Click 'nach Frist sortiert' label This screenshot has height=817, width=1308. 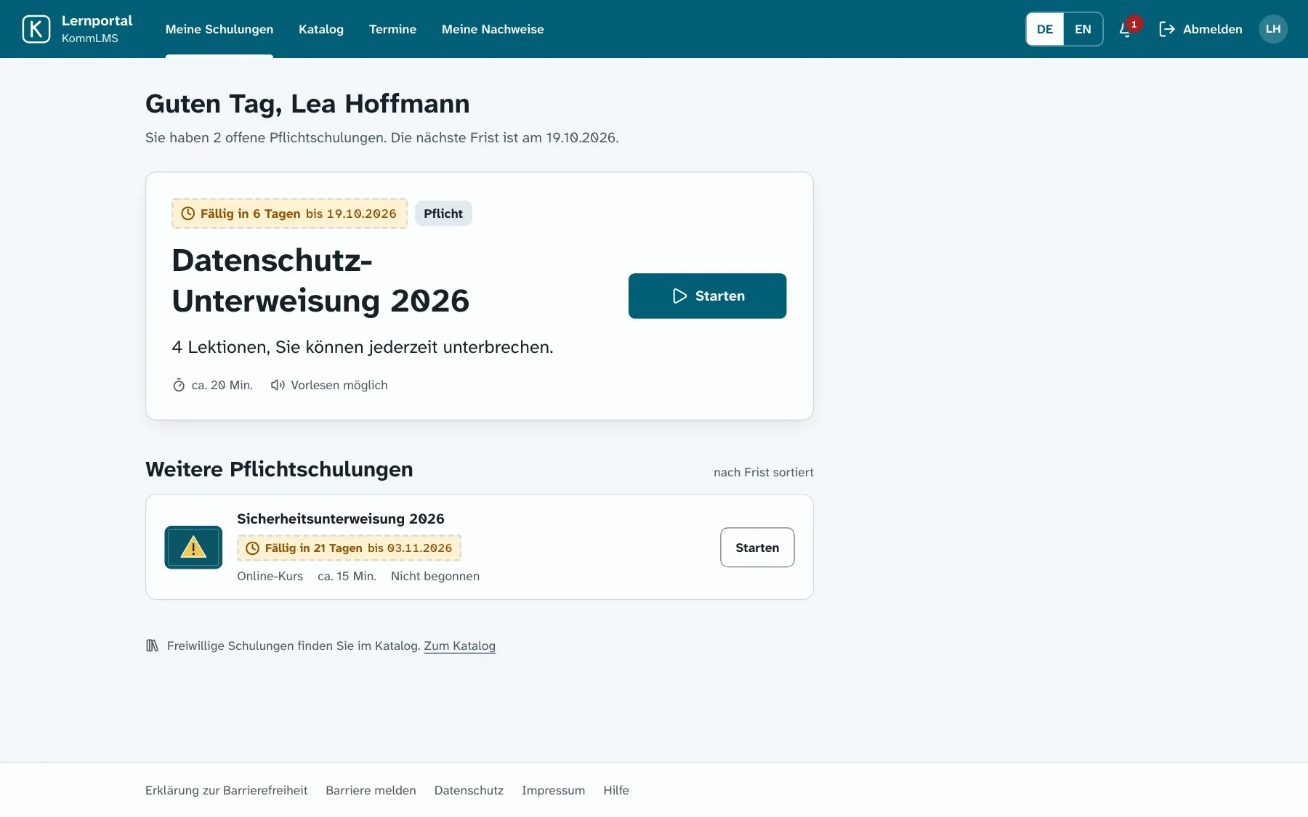763,472
